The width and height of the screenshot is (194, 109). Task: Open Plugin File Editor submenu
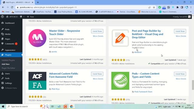point(8,68)
